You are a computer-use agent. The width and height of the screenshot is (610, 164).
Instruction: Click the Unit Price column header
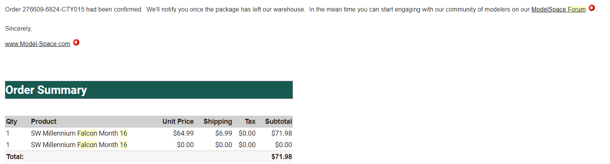(178, 121)
